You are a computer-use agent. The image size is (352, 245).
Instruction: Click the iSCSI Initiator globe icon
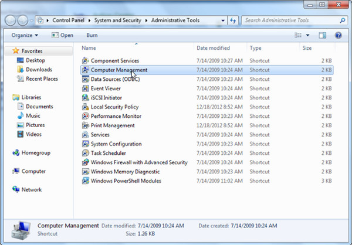tap(85, 98)
